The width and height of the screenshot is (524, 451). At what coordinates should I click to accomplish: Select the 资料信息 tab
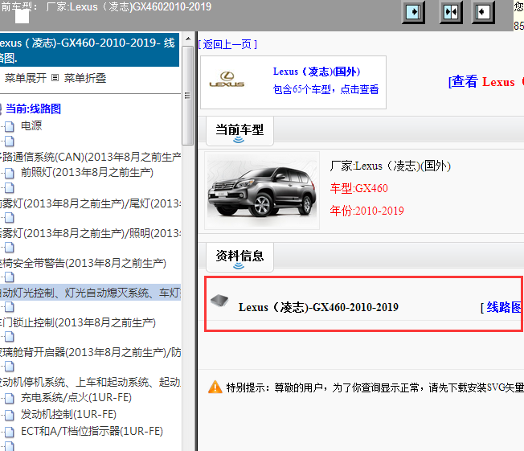pyautogui.click(x=239, y=257)
